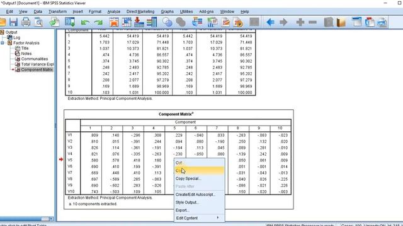Click the Associate autoscript toolbar icon
The height and width of the screenshot is (226, 403).
pos(212,23)
